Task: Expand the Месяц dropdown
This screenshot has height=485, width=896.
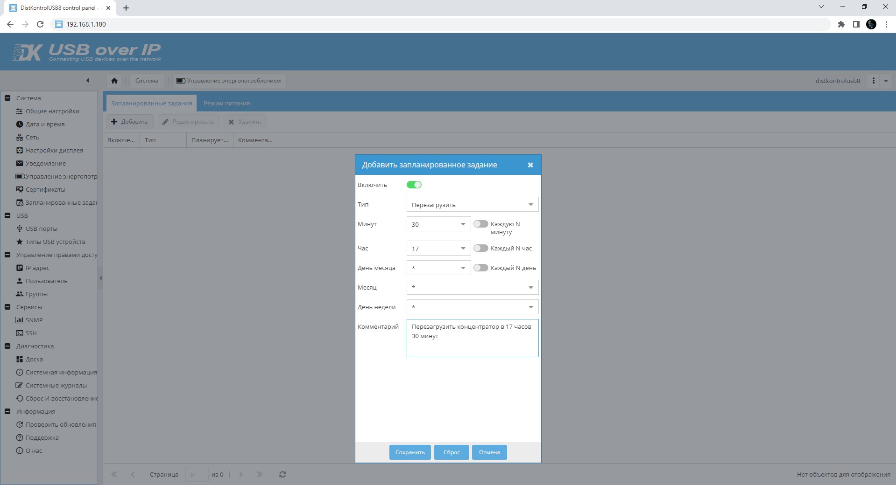Action: [x=473, y=287]
